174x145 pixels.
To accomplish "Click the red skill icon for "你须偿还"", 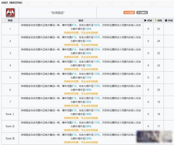I will [10, 13].
